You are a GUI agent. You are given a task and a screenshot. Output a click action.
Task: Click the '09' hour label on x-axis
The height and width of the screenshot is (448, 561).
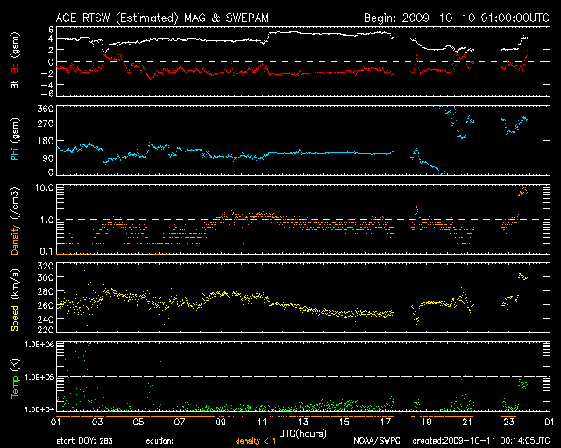point(221,423)
